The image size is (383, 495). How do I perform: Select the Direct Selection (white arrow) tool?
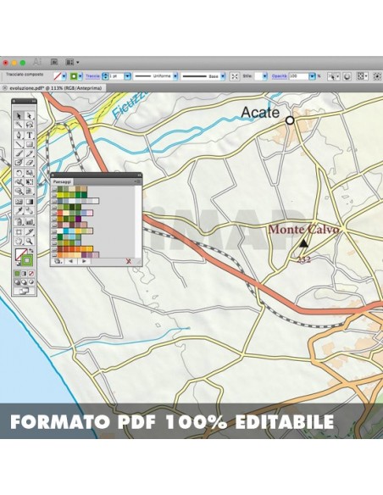[30, 116]
